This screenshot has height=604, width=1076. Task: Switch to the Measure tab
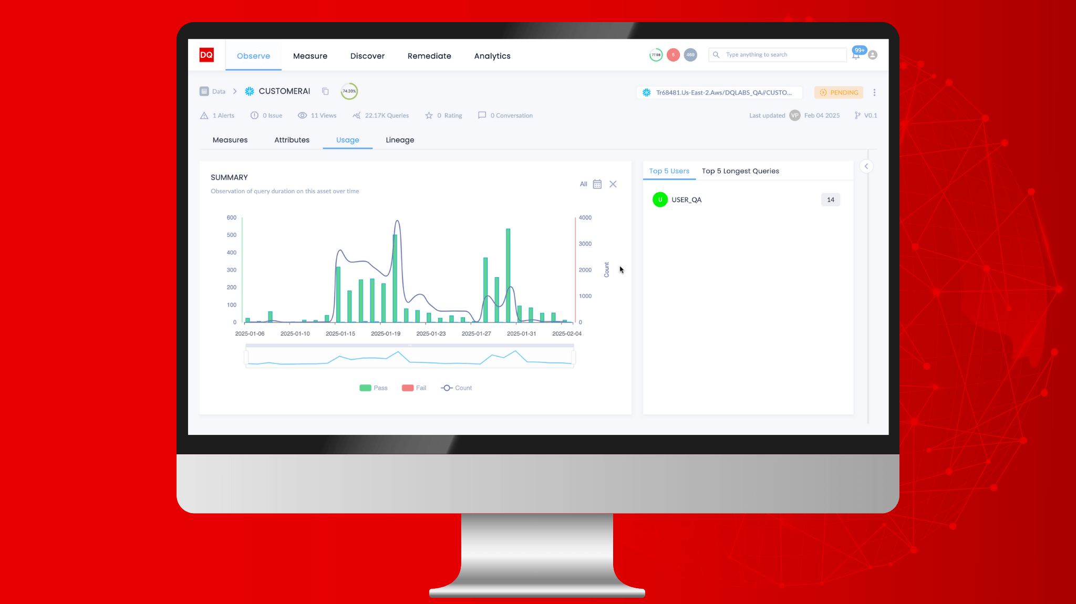pyautogui.click(x=309, y=55)
